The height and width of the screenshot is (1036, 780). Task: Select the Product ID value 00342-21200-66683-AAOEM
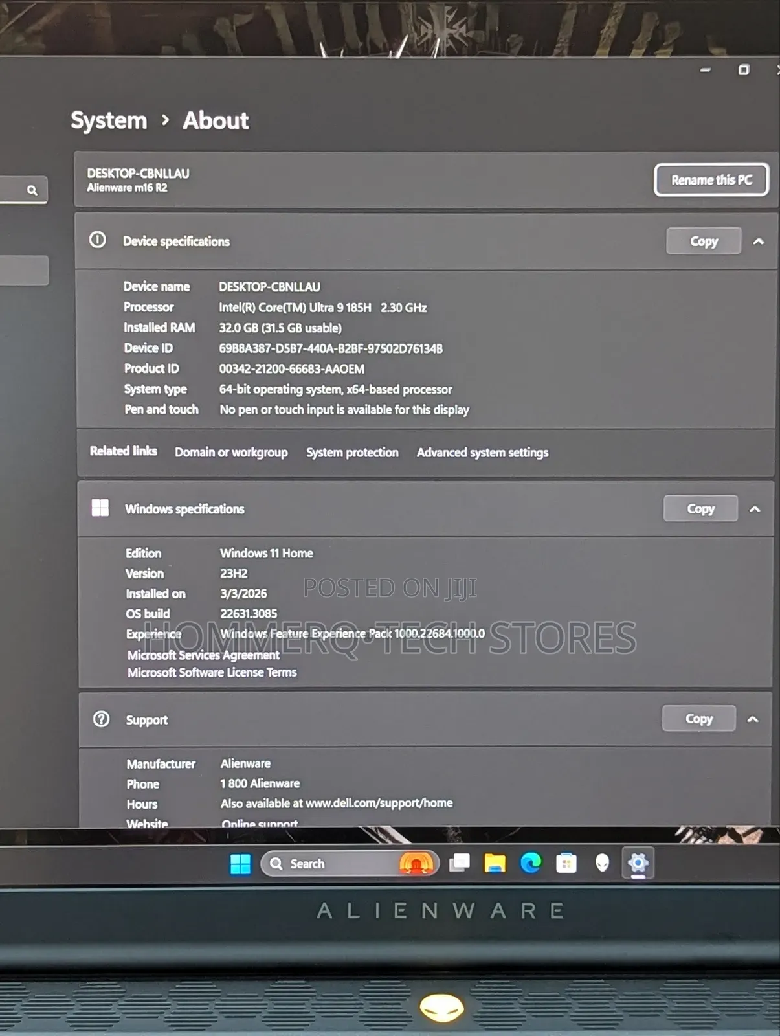point(291,369)
